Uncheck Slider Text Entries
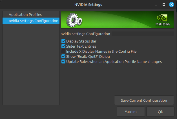177x119 pixels. point(63,46)
